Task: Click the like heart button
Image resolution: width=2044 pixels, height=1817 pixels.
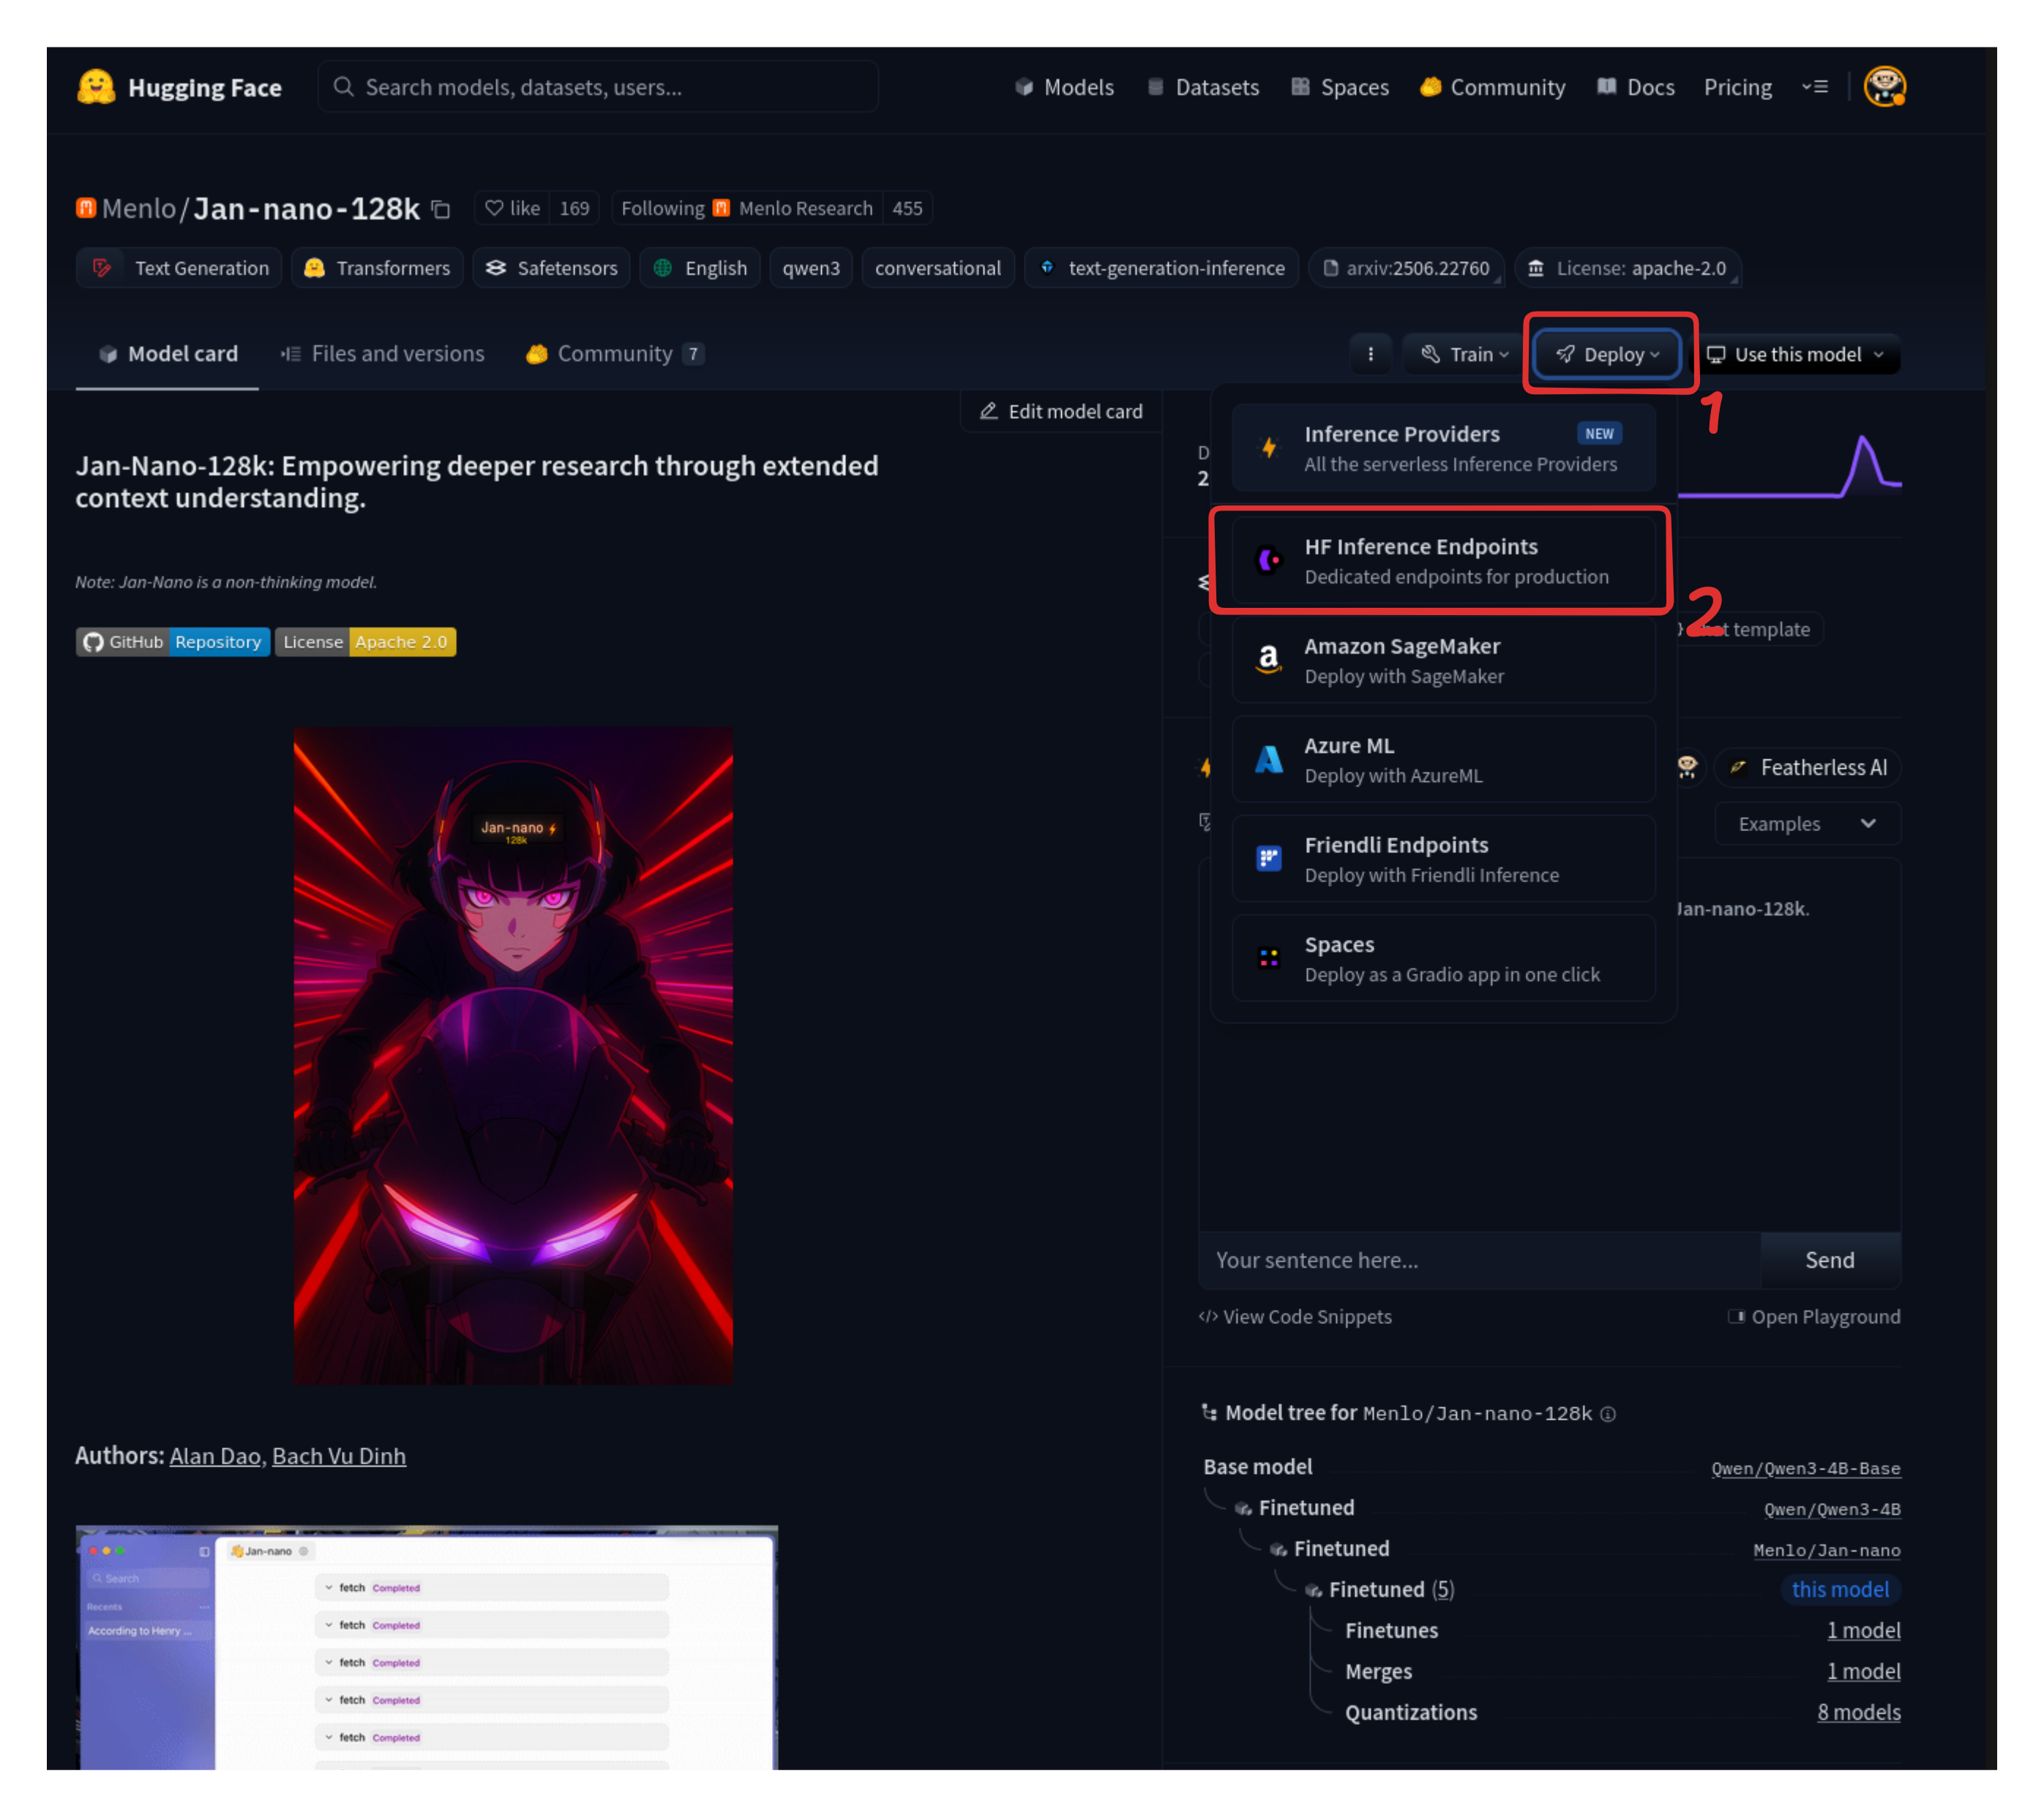Action: (513, 208)
